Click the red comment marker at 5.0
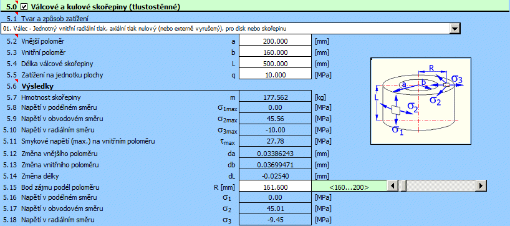510x226 pixels. click(17, 2)
